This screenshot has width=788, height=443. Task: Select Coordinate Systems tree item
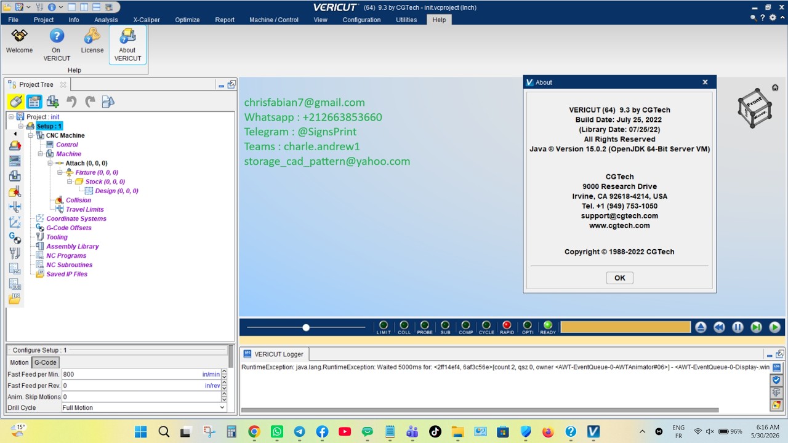[x=76, y=218]
